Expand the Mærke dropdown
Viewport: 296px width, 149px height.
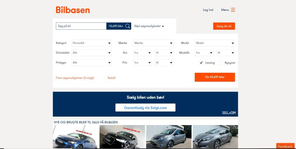pyautogui.click(x=153, y=43)
